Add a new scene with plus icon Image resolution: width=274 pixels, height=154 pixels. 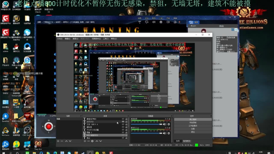tap(58, 141)
